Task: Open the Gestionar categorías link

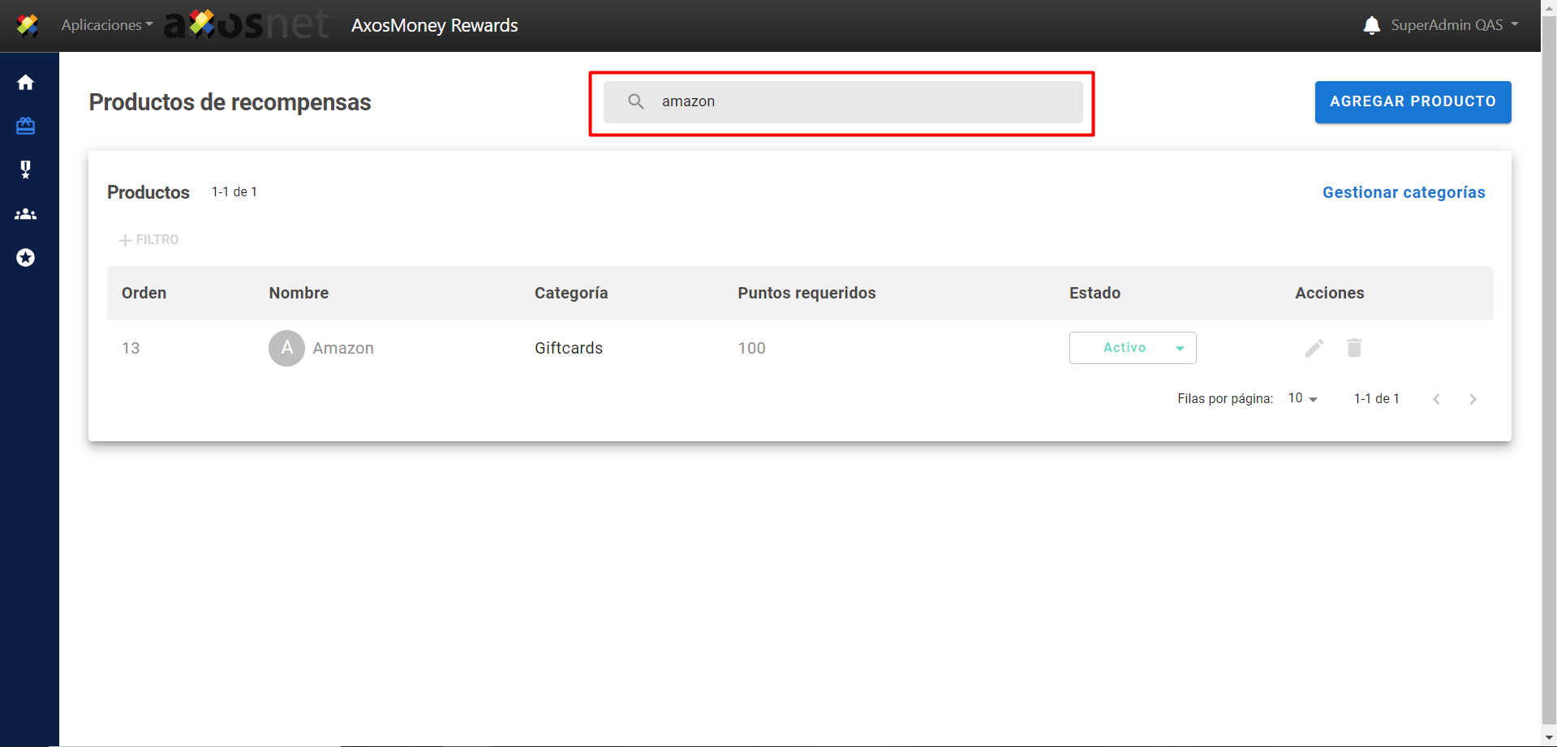Action: 1403,192
